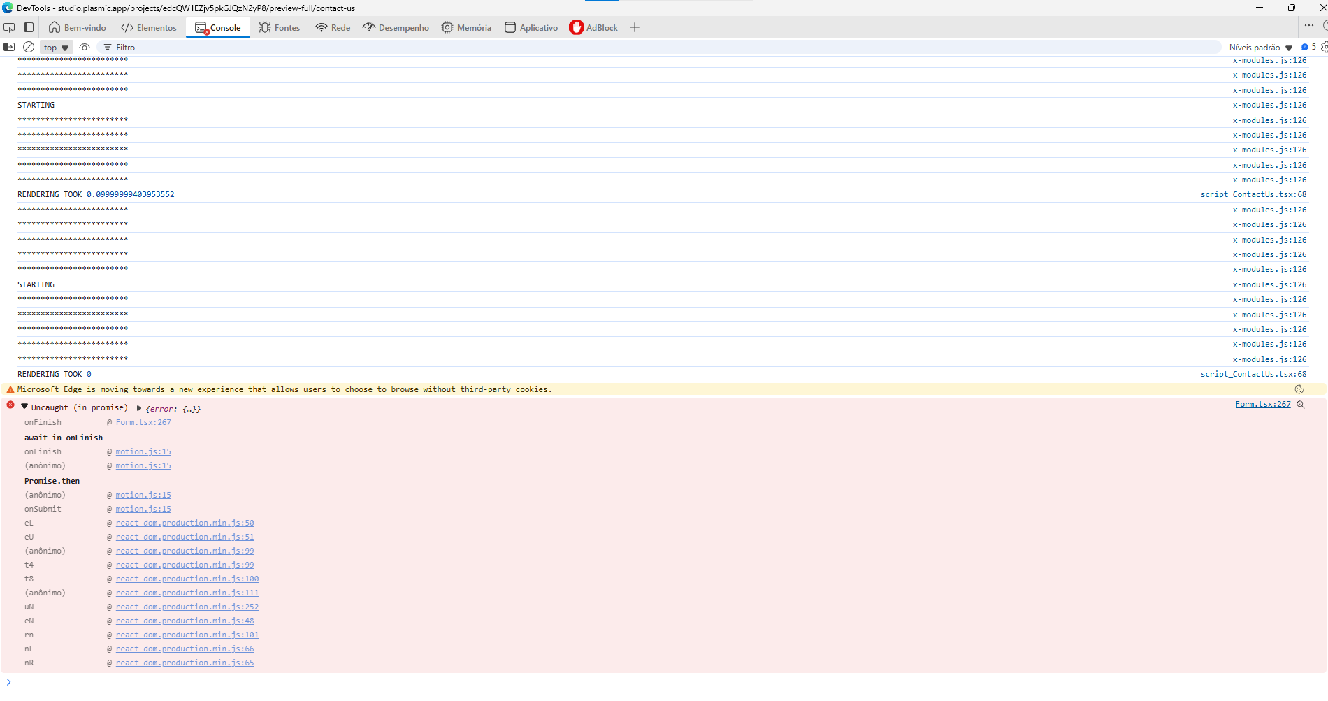The image size is (1328, 701).
Task: Collapse the Uncaught (in promise) stack trace
Action: 24,407
